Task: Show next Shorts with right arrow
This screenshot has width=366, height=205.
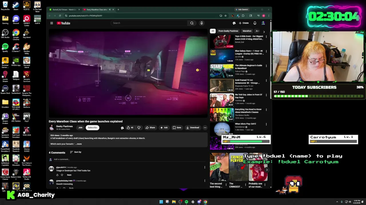Action: pos(266,170)
